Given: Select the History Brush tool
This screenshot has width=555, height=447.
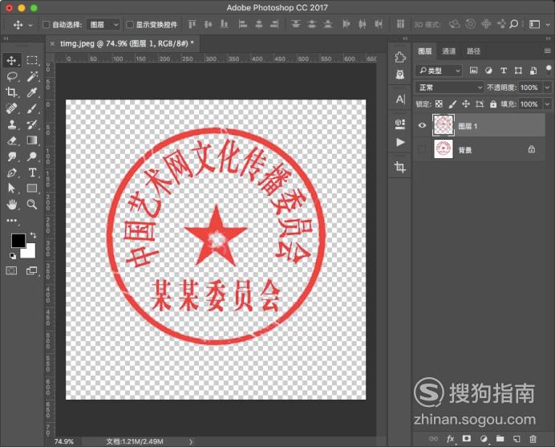Looking at the screenshot, I should pyautogui.click(x=32, y=124).
